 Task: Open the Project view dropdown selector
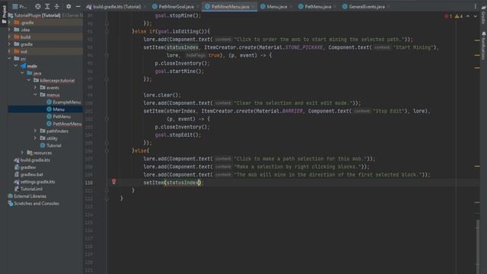20,7
